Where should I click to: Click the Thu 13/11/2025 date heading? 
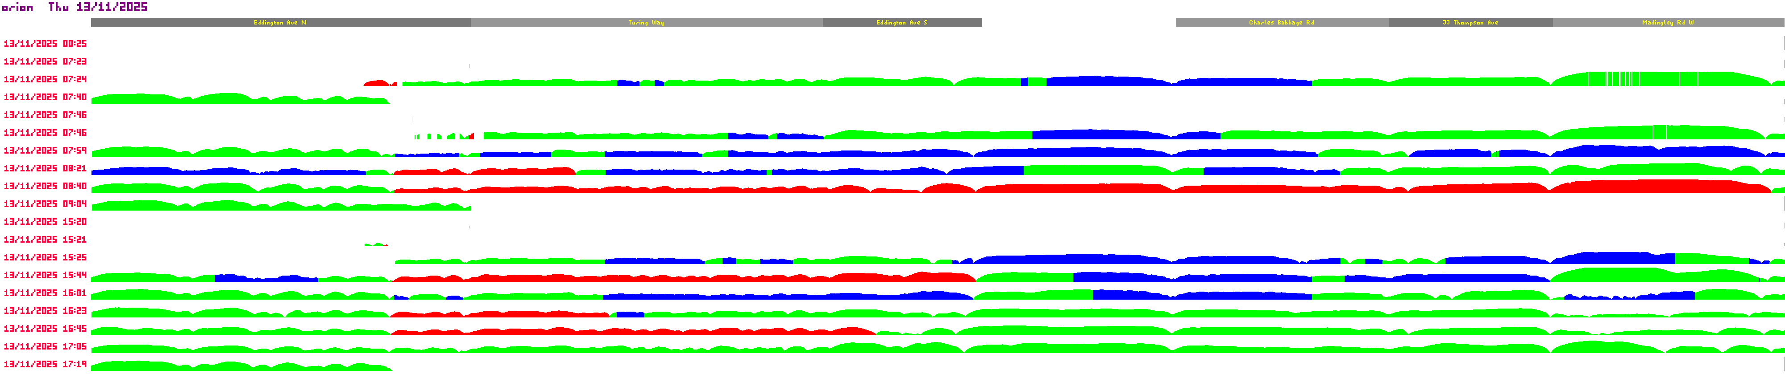[x=98, y=8]
